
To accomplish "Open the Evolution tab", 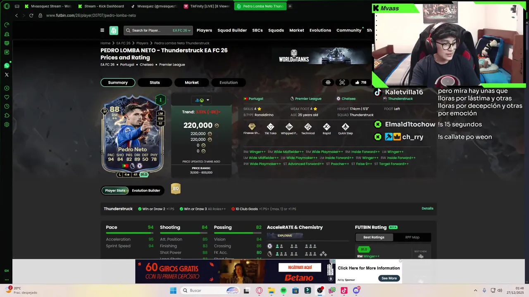I will pos(229,82).
